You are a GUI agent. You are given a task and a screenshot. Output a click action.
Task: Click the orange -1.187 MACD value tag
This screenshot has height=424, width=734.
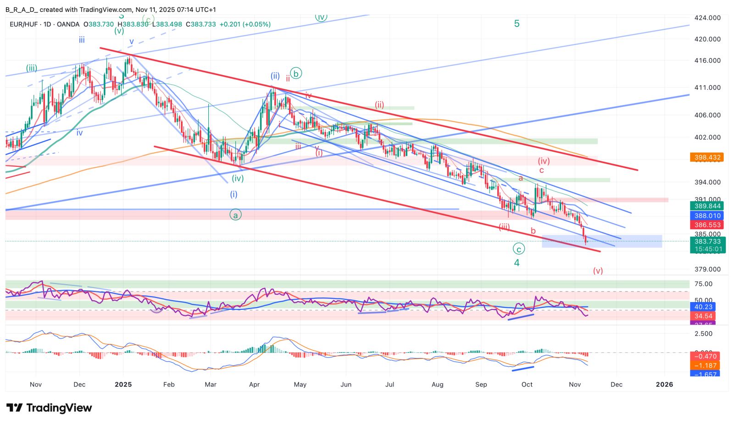(x=705, y=365)
